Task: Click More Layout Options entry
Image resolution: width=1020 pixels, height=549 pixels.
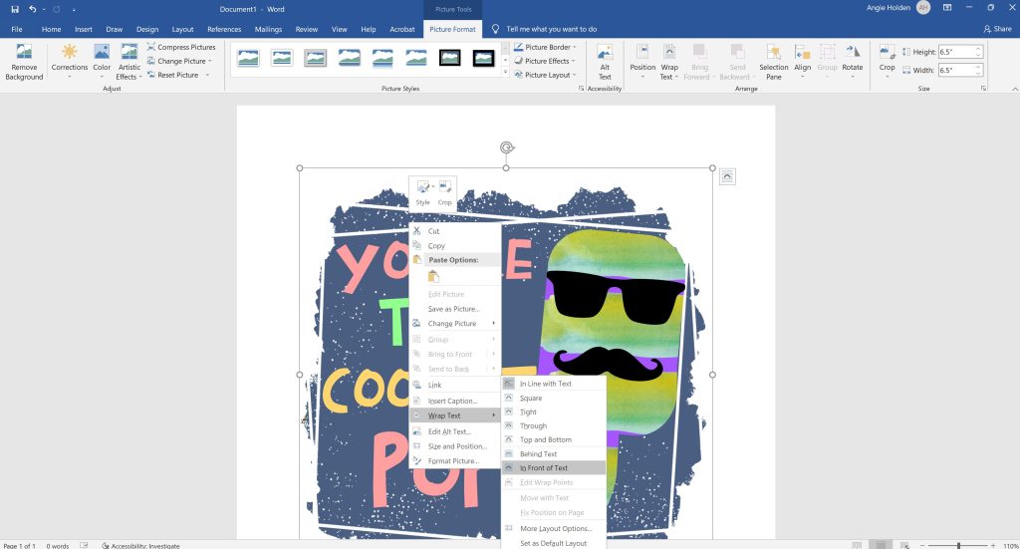Action: tap(554, 528)
